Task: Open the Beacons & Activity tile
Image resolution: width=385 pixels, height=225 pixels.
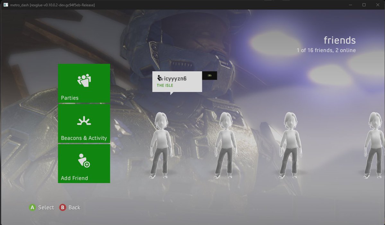Action: pyautogui.click(x=84, y=124)
